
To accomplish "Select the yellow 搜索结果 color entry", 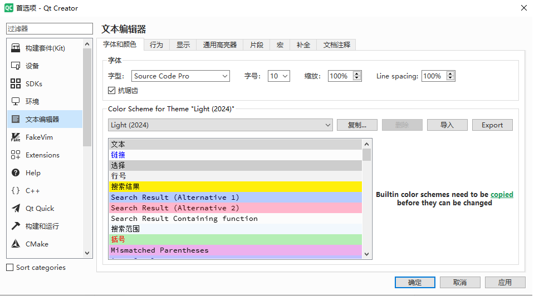I will click(x=236, y=187).
